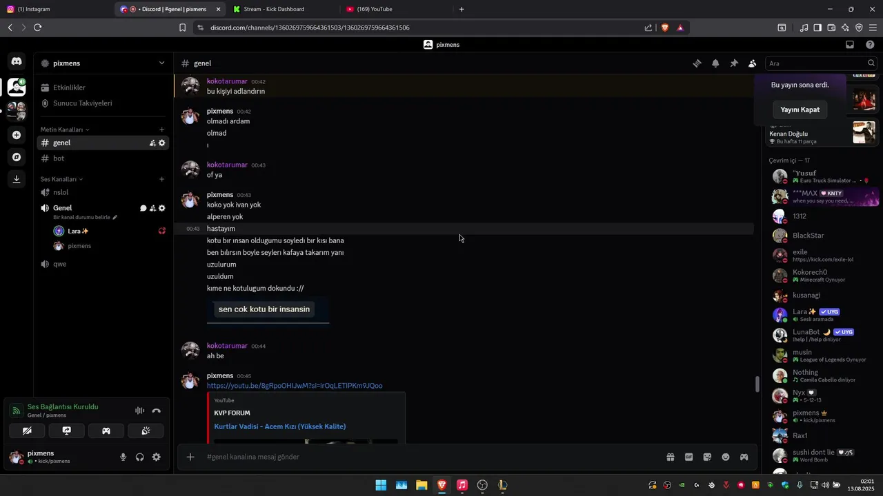The image size is (883, 496).
Task: Open the sticker picker
Action: click(x=707, y=457)
